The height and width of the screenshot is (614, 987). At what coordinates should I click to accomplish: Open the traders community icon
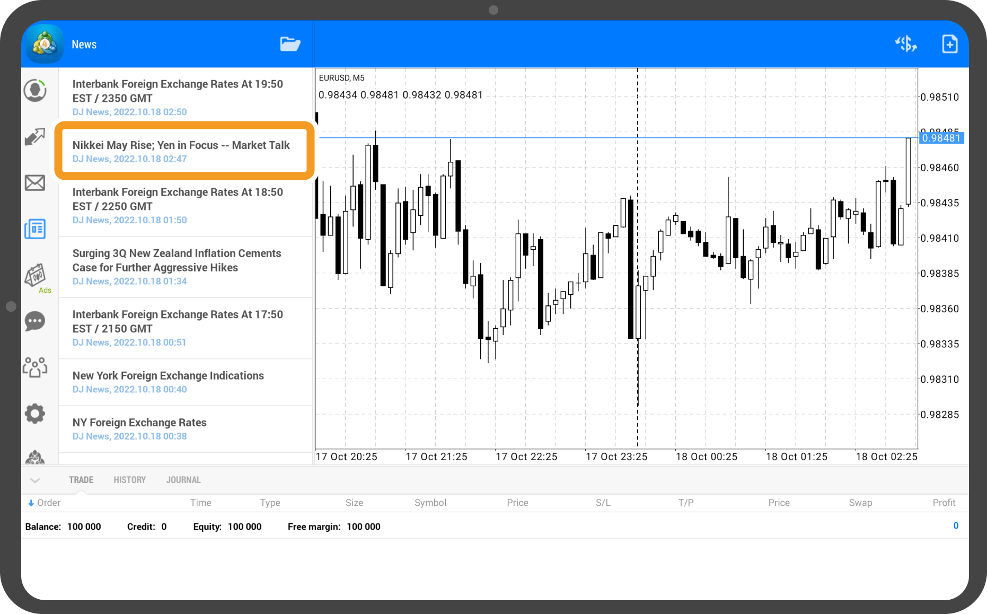tap(35, 367)
